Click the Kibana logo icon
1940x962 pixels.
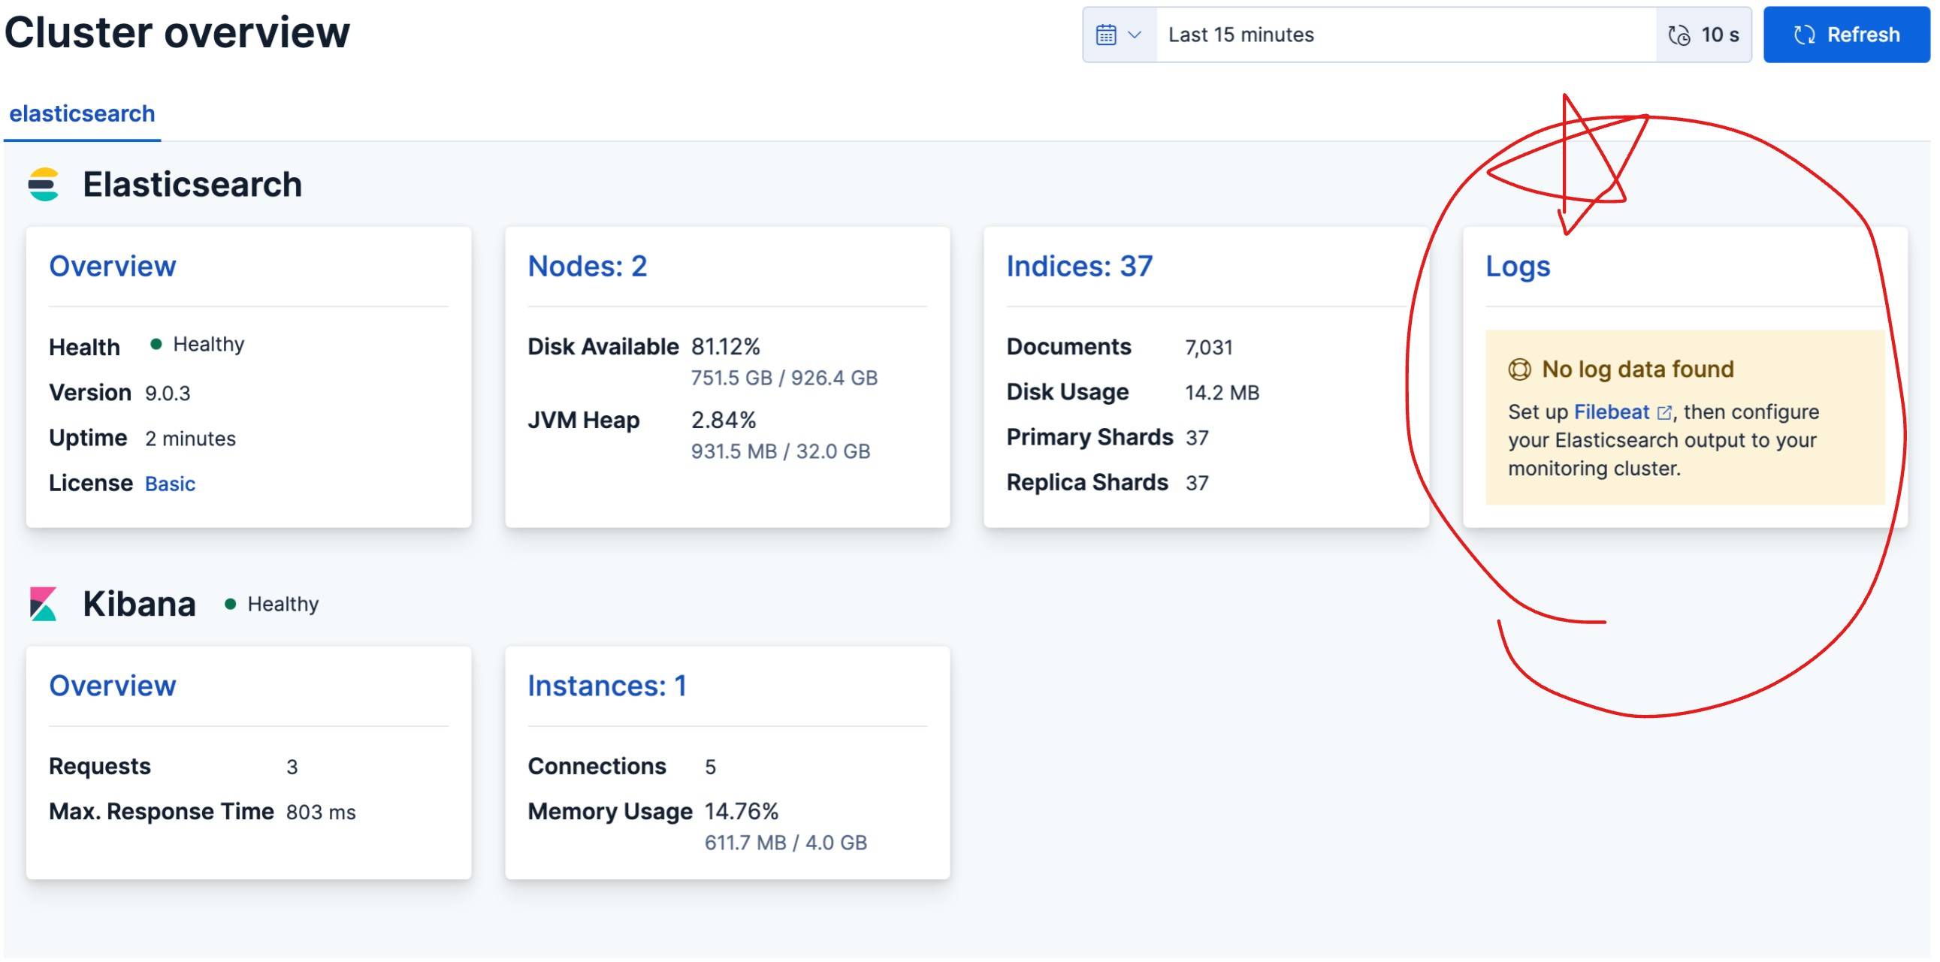[44, 604]
